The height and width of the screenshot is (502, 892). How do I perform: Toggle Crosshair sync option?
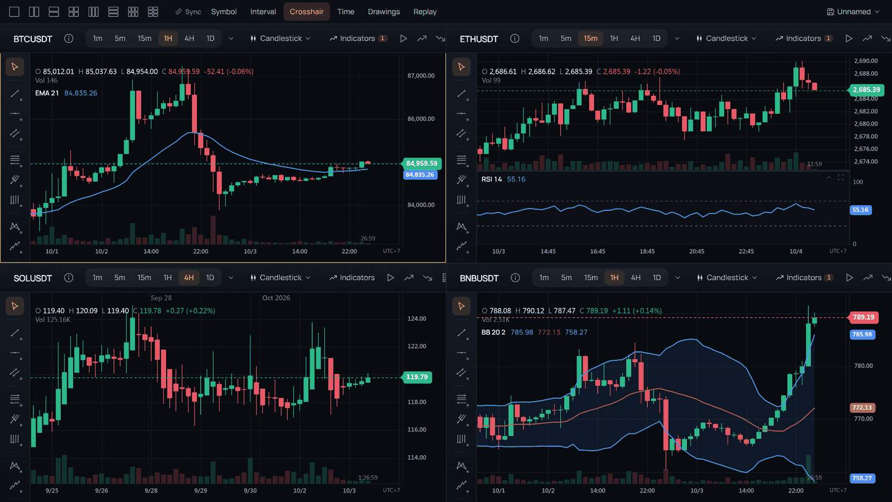(307, 12)
